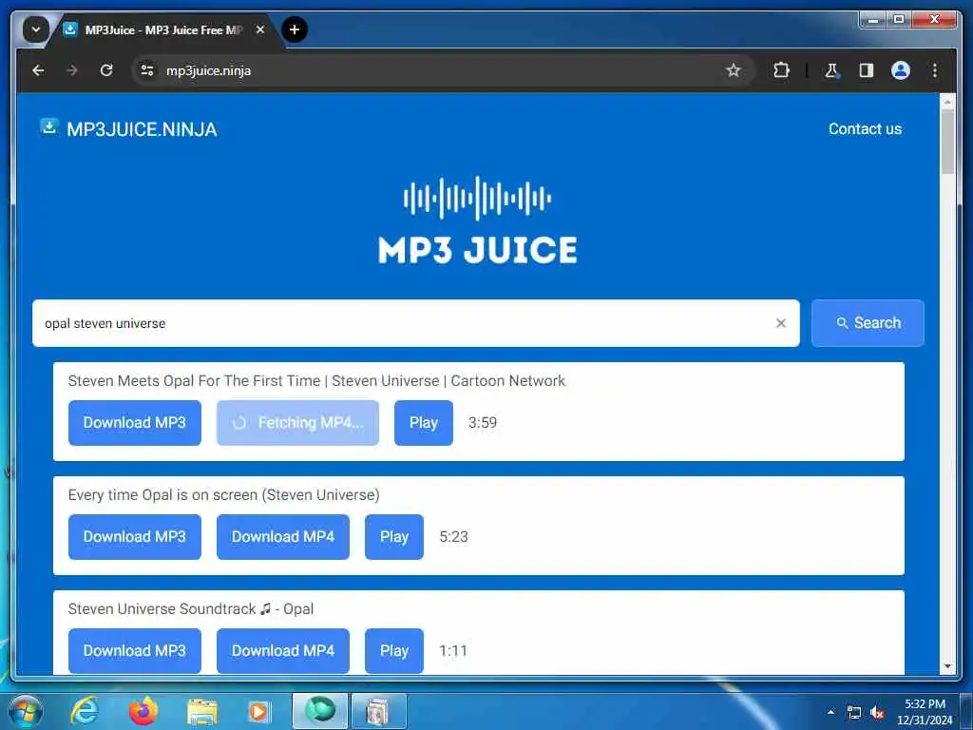This screenshot has width=973, height=730.
Task: Open the Windows Start menu
Action: (x=26, y=711)
